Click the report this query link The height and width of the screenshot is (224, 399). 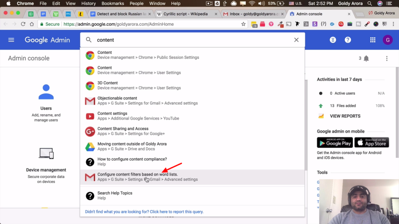coord(144,212)
